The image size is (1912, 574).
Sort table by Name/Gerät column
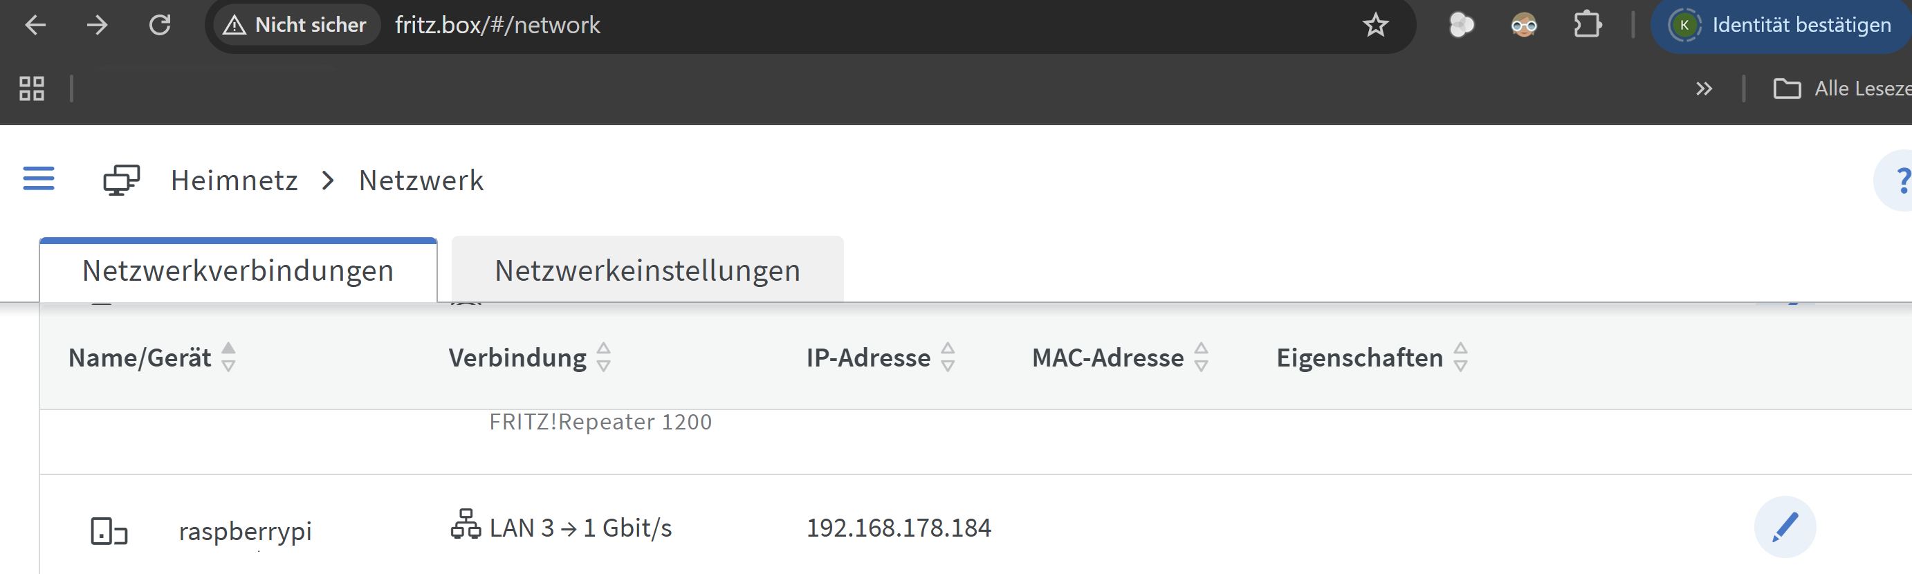tap(228, 358)
